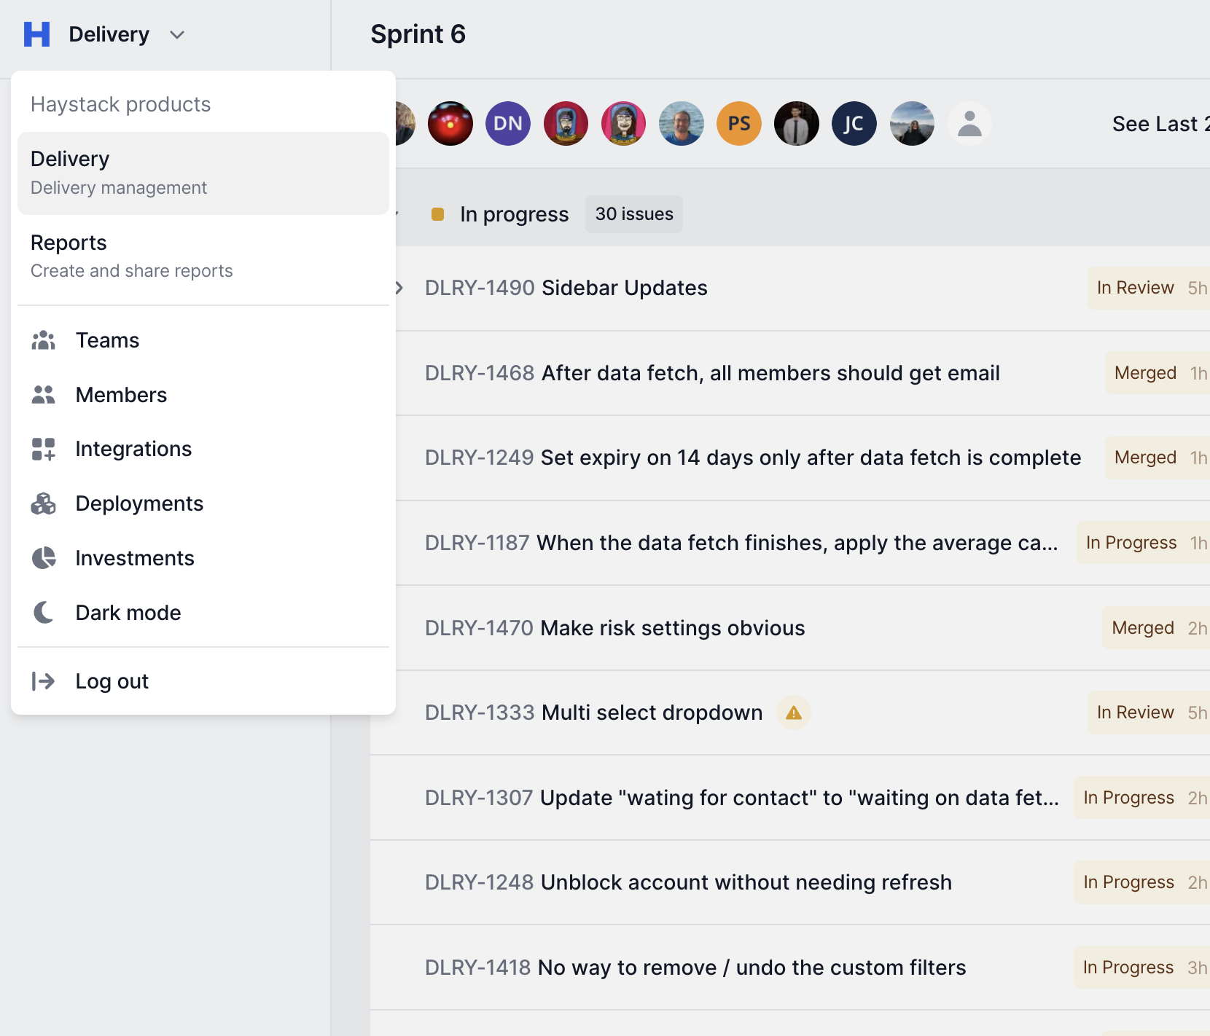The width and height of the screenshot is (1210, 1036).
Task: Click the Log out arrow icon
Action: click(x=44, y=681)
